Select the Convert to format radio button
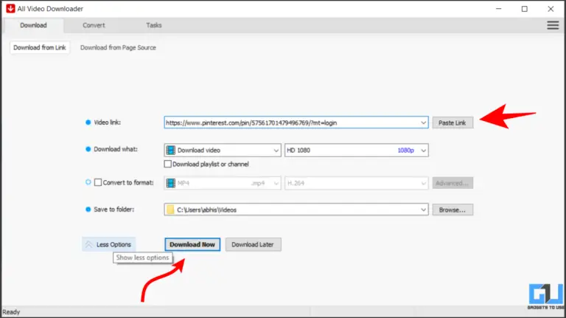 point(88,183)
